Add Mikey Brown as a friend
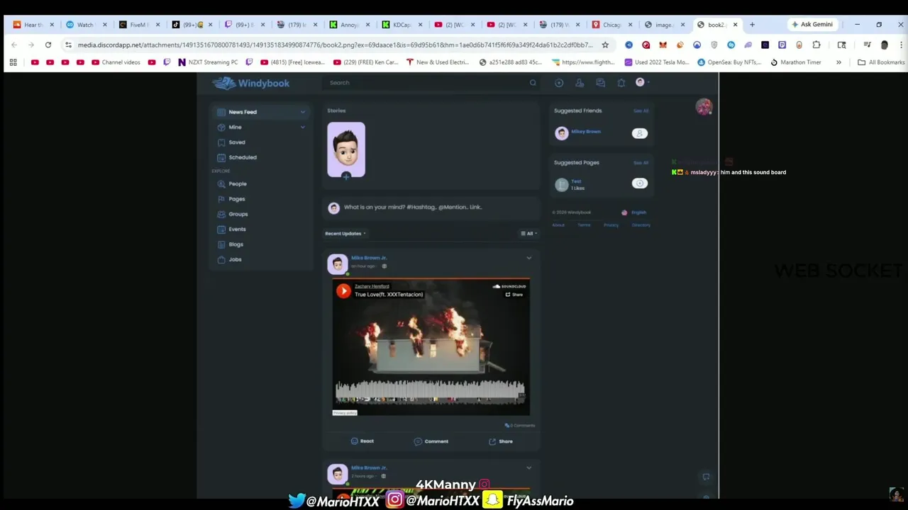This screenshot has height=510, width=908. pyautogui.click(x=640, y=133)
